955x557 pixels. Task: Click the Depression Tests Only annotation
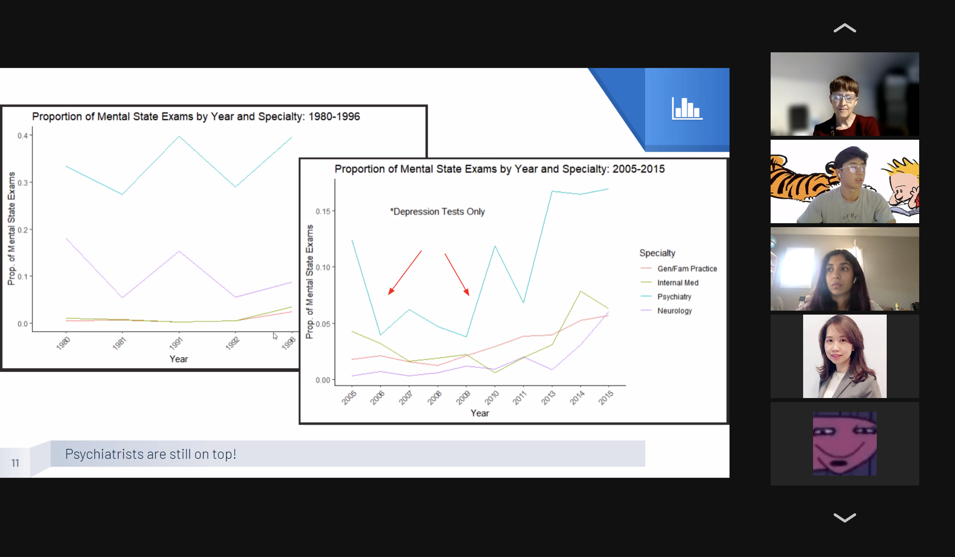point(437,212)
